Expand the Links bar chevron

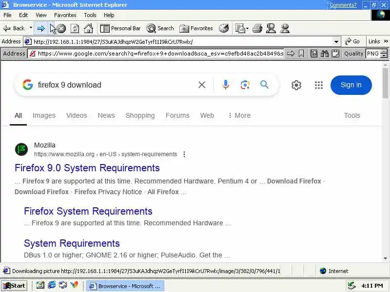click(386, 41)
